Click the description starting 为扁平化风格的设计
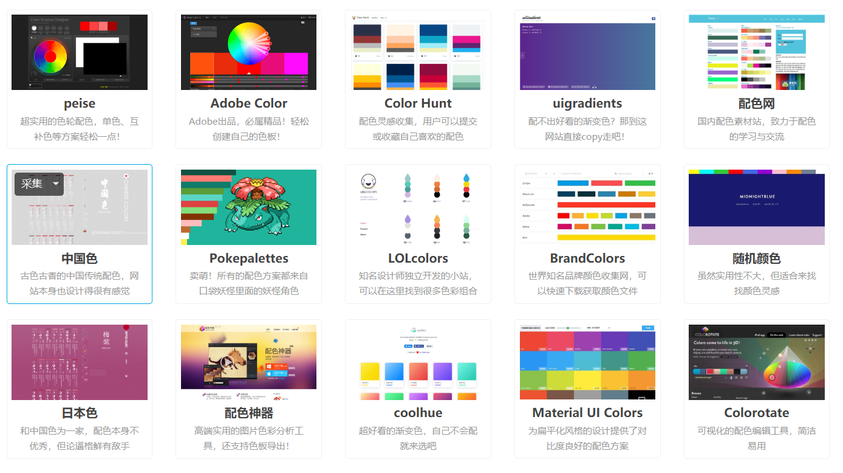 pyautogui.click(x=588, y=438)
